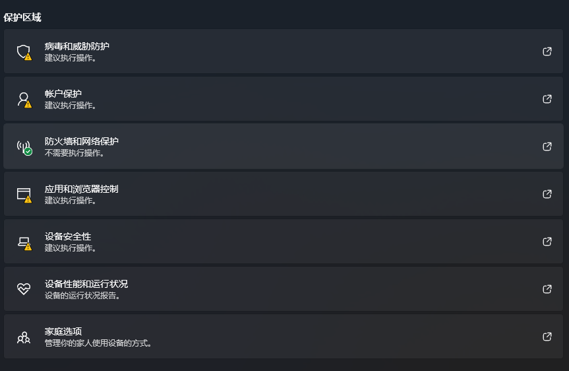
Task: Open 病毒和威胁防护 external link arrow
Action: pyautogui.click(x=547, y=51)
